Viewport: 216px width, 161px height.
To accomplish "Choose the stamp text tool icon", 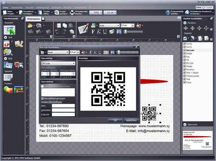I will click(x=19, y=44).
